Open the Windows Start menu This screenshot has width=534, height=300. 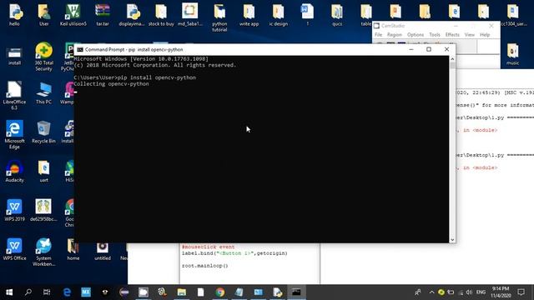pyautogui.click(x=9, y=292)
